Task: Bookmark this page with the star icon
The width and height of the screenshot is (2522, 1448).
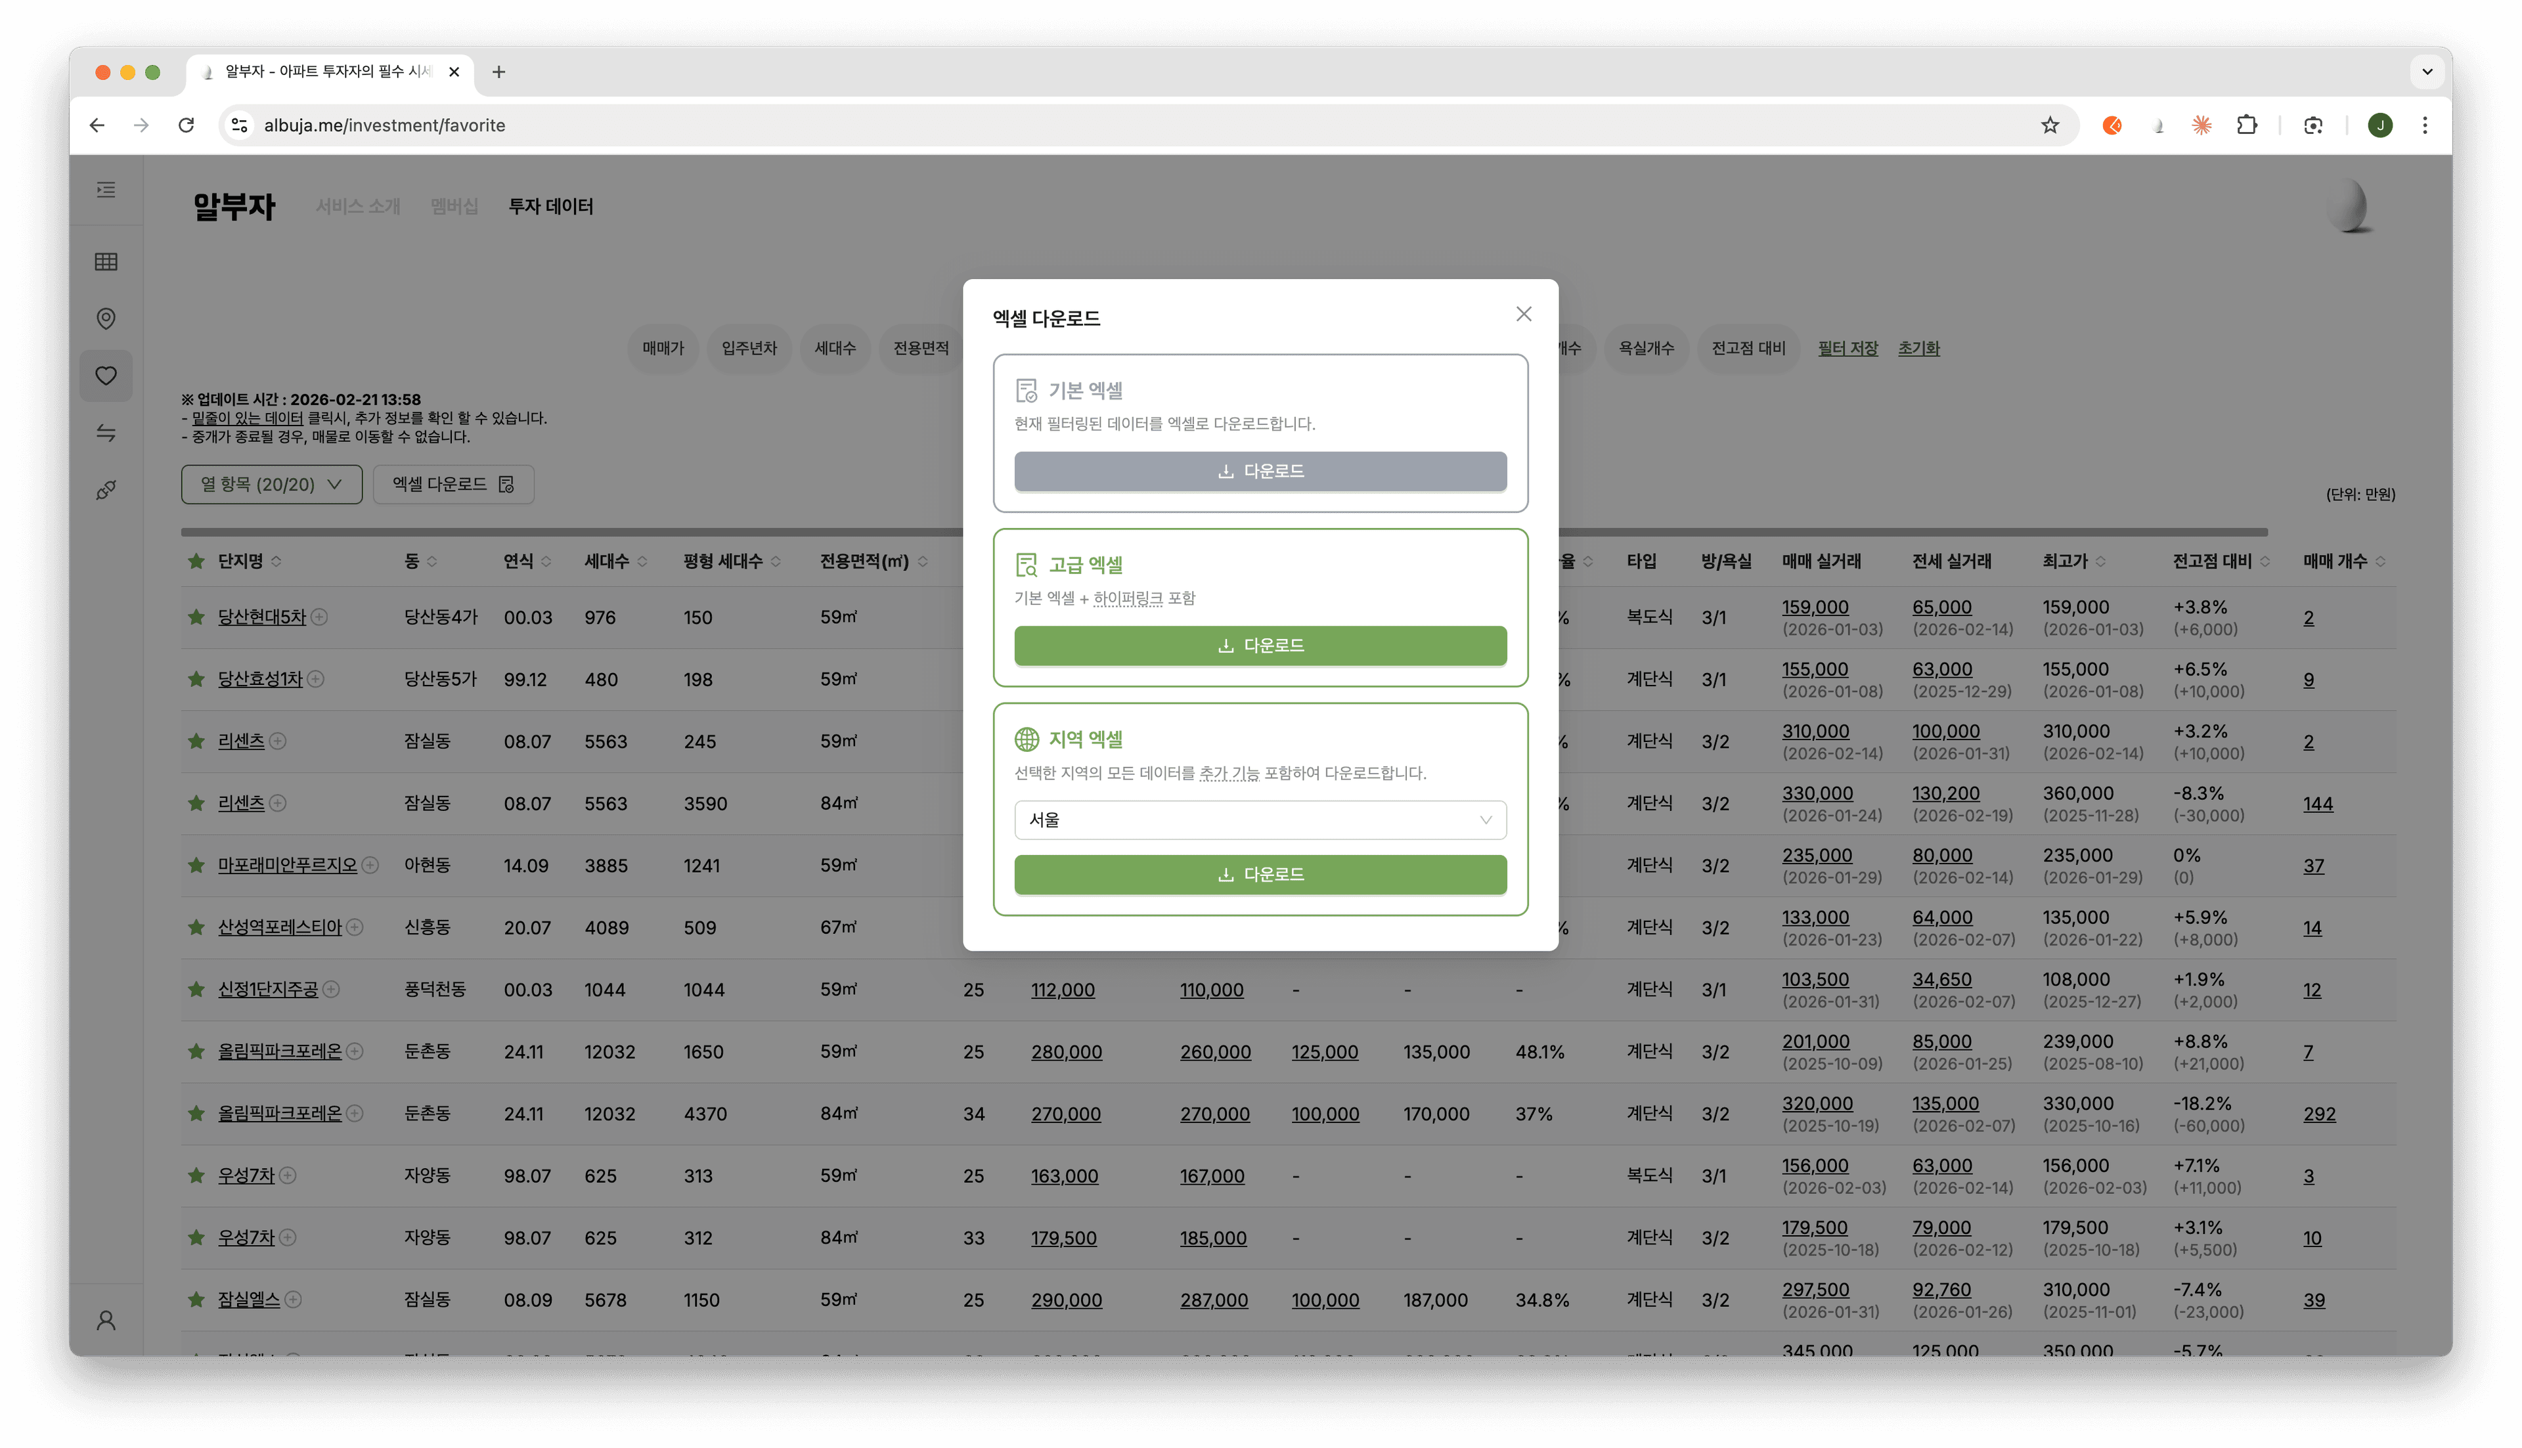Action: coord(2050,125)
